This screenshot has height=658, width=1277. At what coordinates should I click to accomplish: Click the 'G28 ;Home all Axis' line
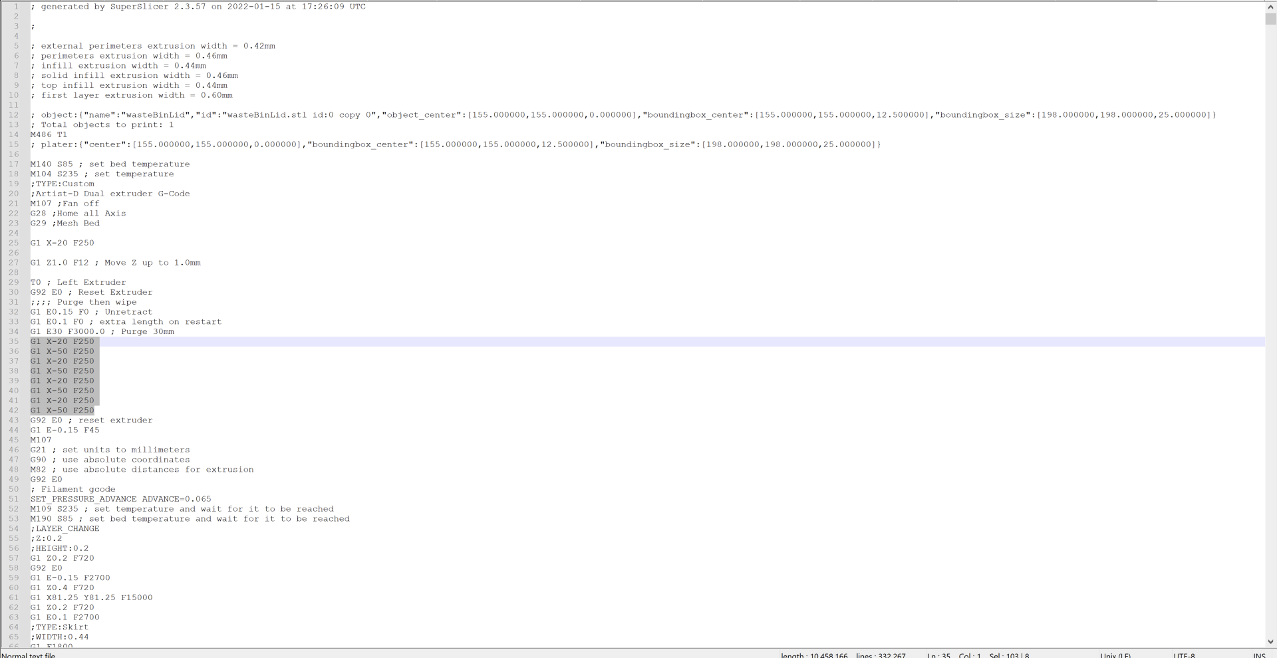tap(78, 214)
